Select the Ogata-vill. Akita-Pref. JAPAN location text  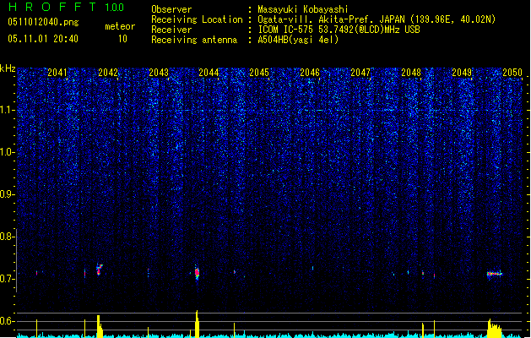click(x=377, y=19)
